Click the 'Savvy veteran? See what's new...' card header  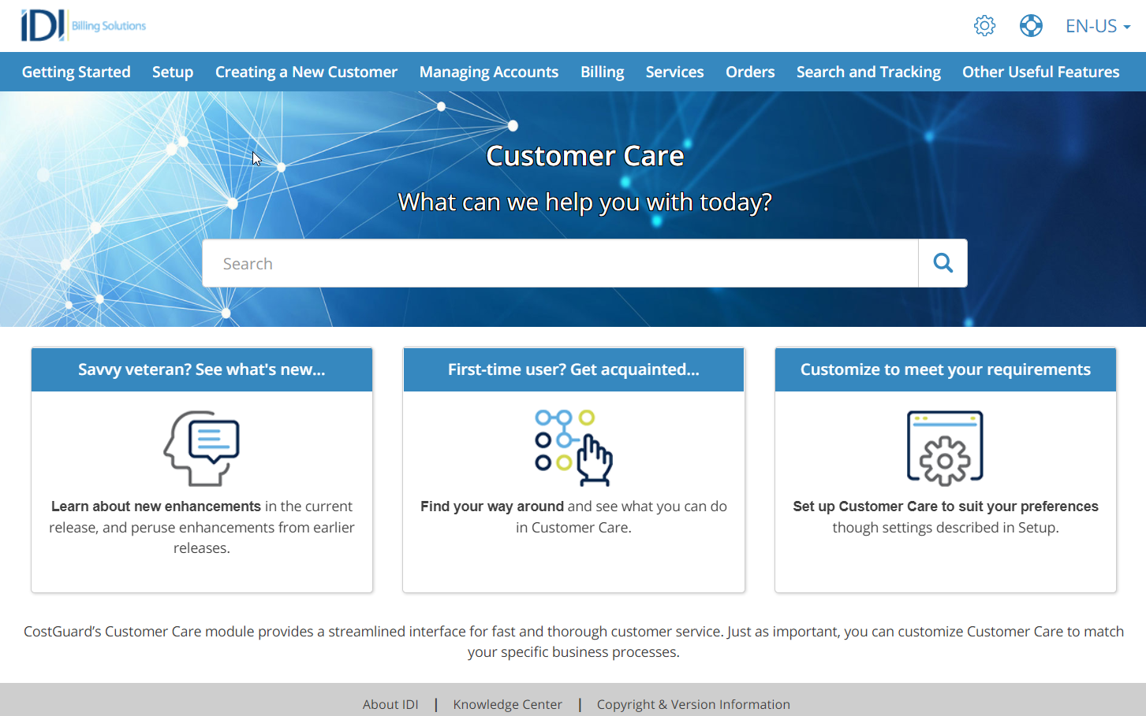click(x=202, y=369)
